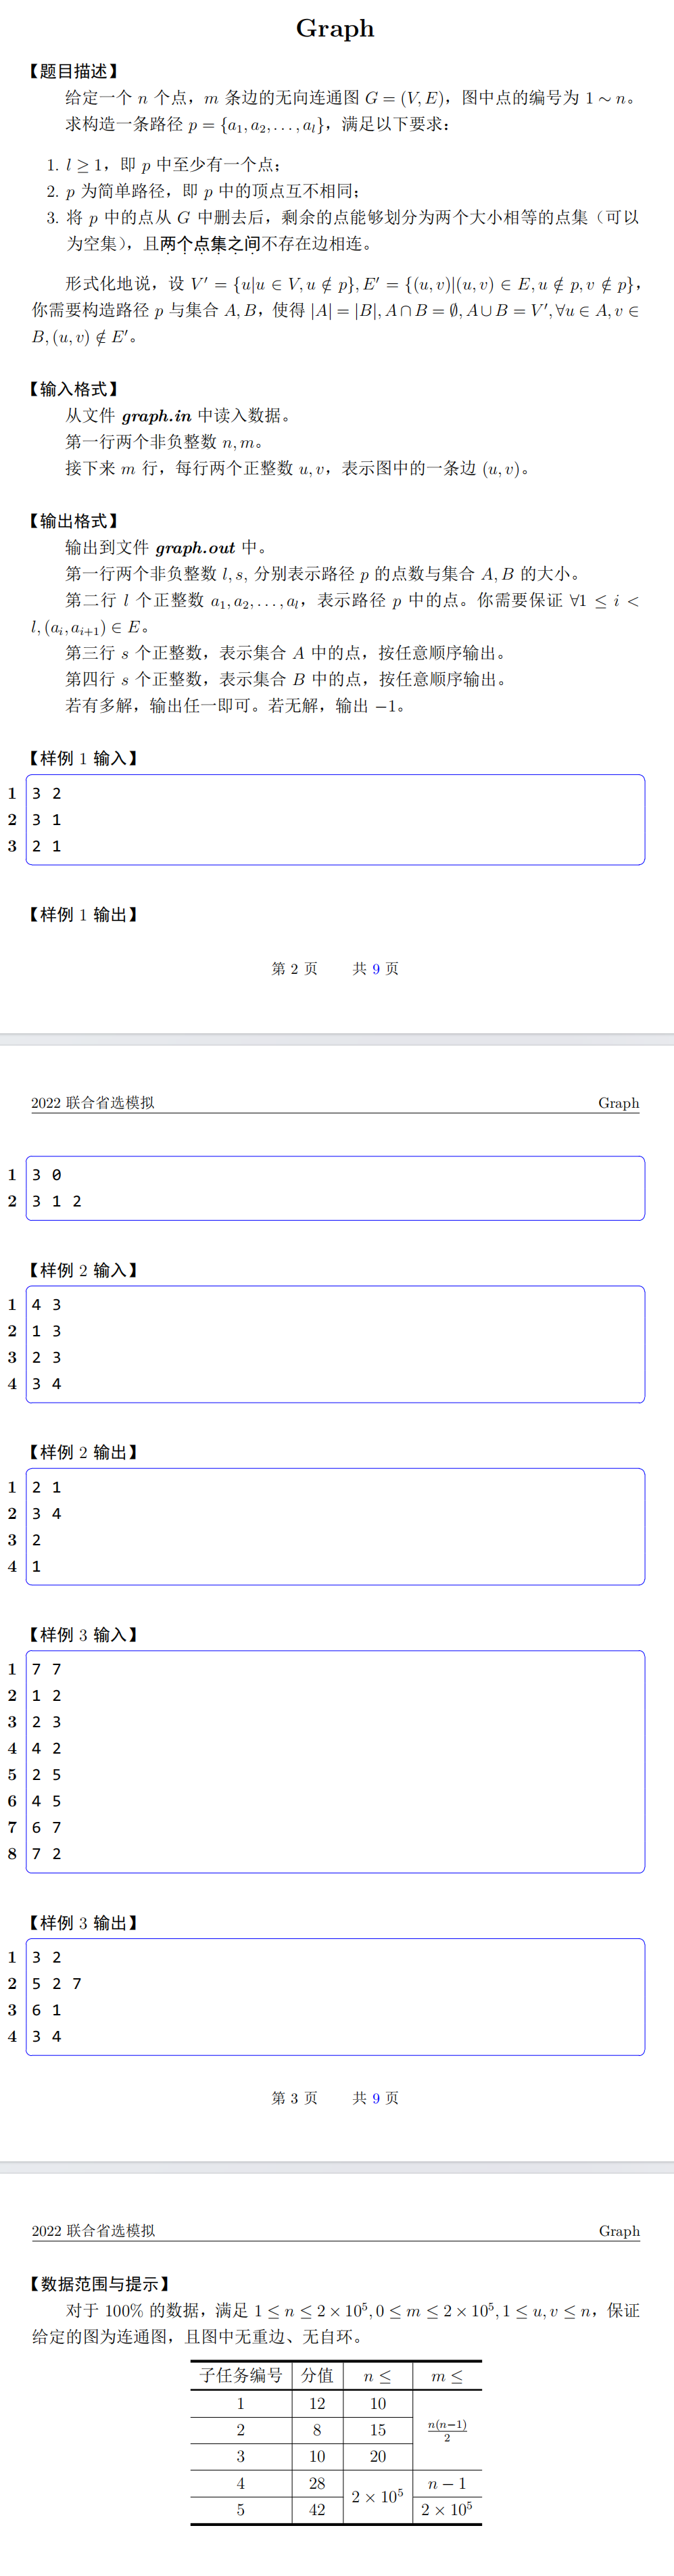Click the 【样例 2 输入】 heading
This screenshot has width=674, height=2576.
coord(84,1270)
